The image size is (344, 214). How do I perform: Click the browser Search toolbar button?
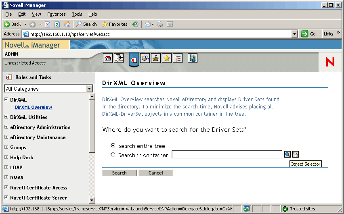click(x=86, y=24)
